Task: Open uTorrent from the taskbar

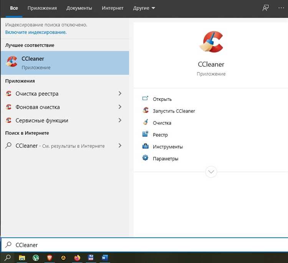Action: pyautogui.click(x=36, y=258)
